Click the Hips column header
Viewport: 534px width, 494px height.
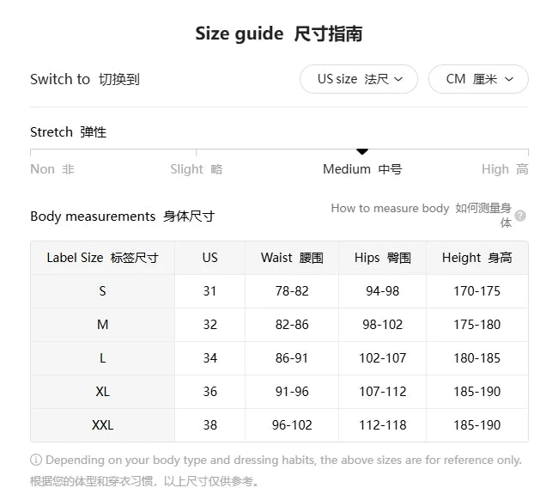coord(382,258)
